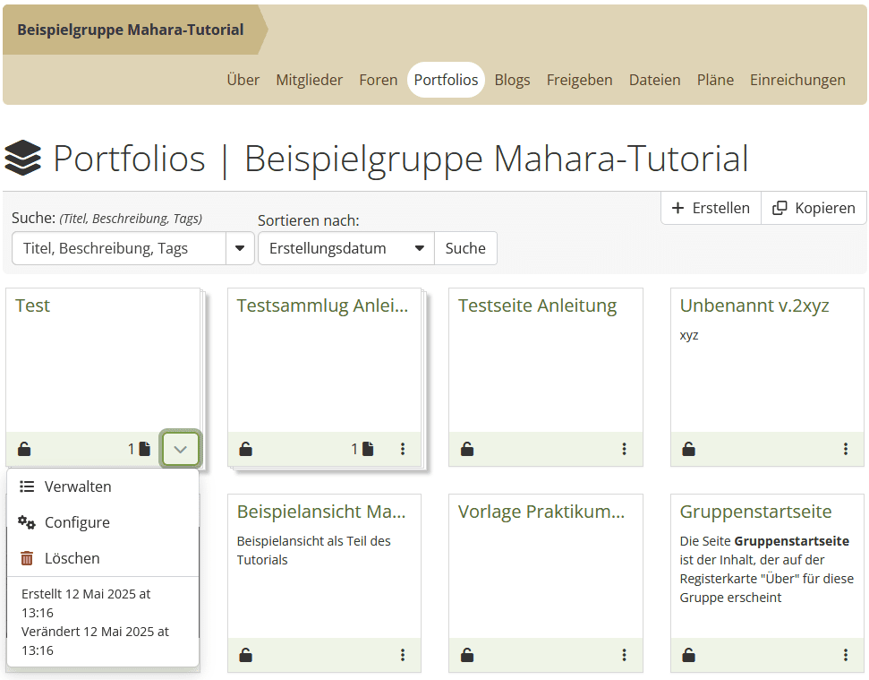
Task: Select Löschen in the Test card menu
Action: tap(103, 558)
